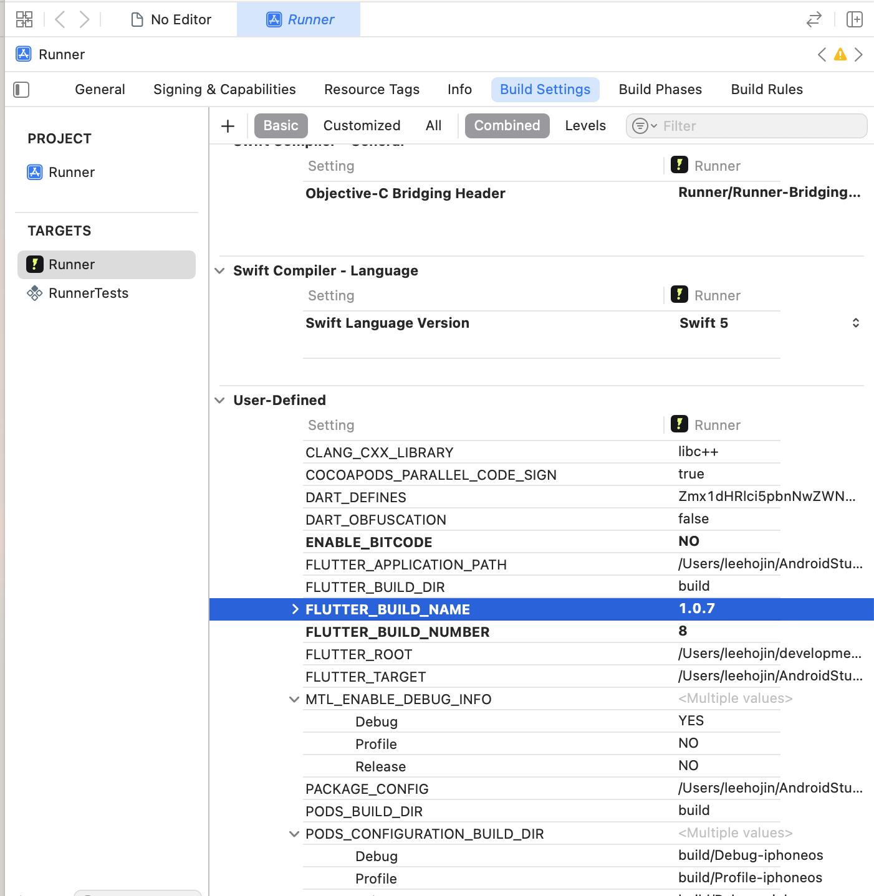Toggle the projects and targets sidebar
This screenshot has height=896, width=874.
pyautogui.click(x=21, y=90)
